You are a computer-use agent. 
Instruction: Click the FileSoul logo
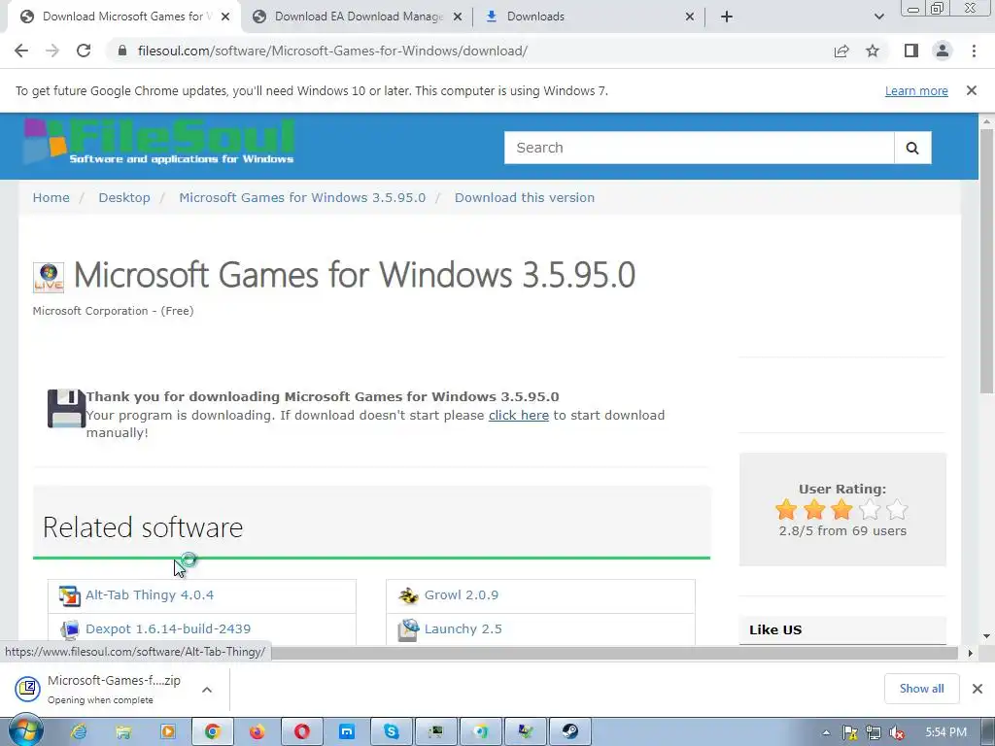click(x=159, y=142)
